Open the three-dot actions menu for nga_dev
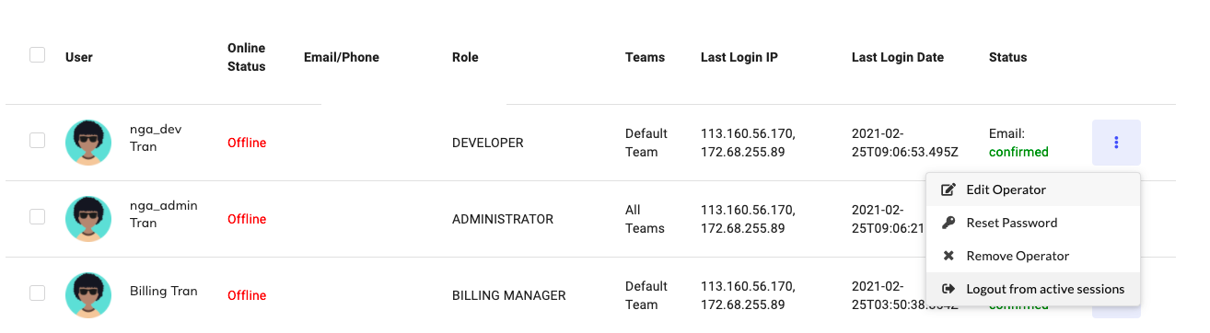This screenshot has width=1210, height=333. pos(1116,143)
